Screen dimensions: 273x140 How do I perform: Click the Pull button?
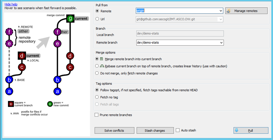pos(251,131)
